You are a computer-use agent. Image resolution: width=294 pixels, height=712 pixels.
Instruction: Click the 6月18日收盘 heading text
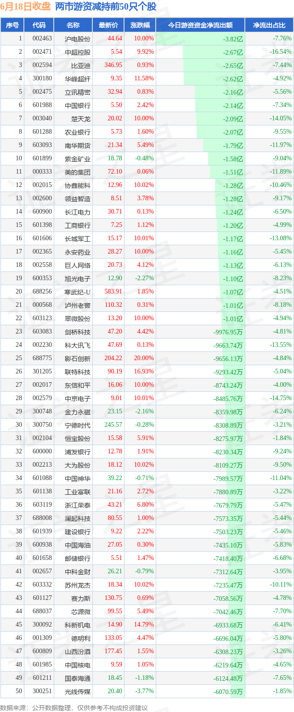click(x=25, y=6)
